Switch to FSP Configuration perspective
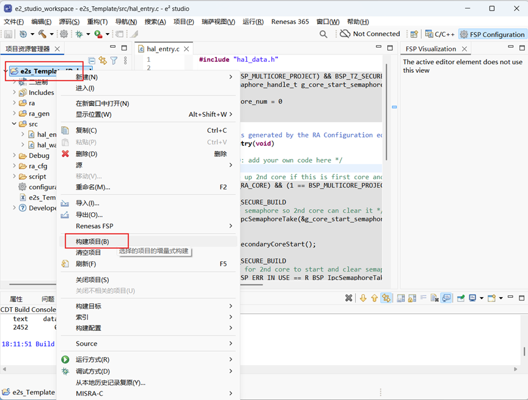528x400 pixels. coord(493,34)
